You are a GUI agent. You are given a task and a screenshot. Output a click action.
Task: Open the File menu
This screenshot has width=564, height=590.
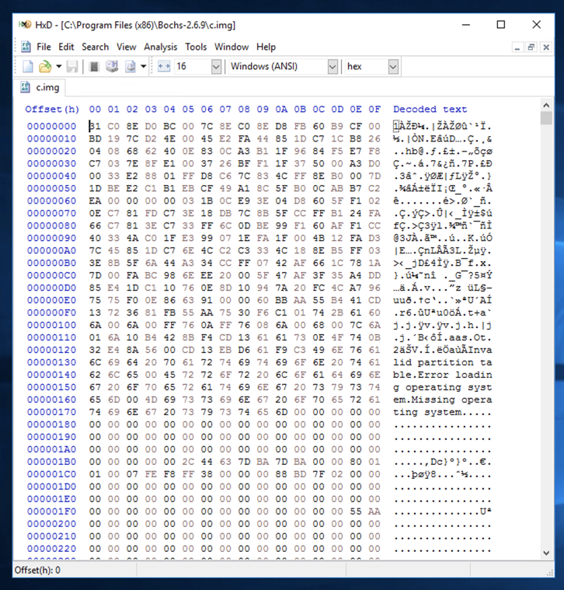tap(44, 47)
